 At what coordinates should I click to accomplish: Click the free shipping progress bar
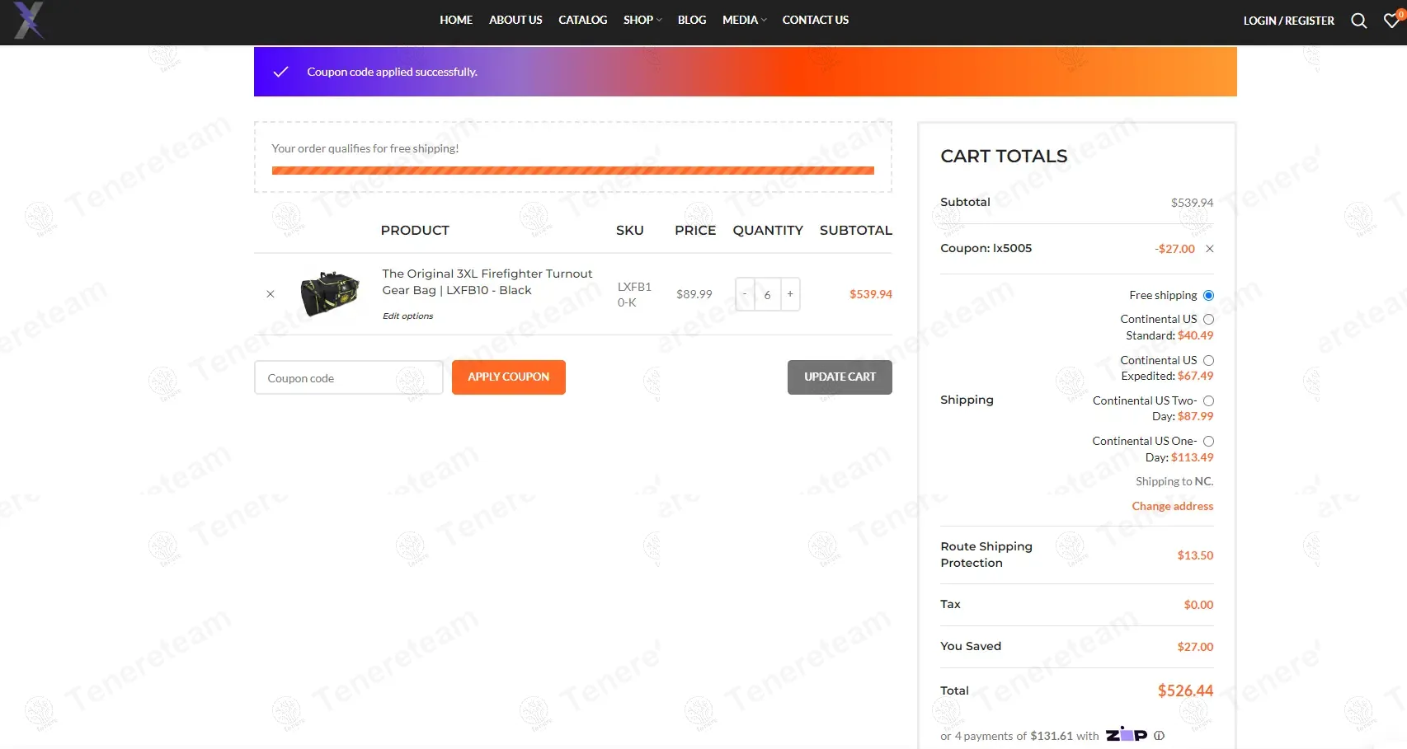[572, 171]
